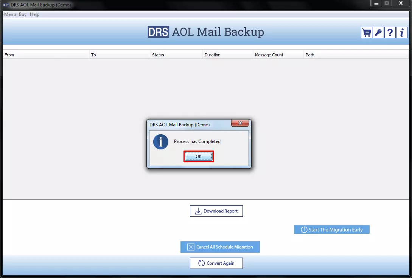Sort by the From column header
This screenshot has width=412, height=278.
[46, 54]
